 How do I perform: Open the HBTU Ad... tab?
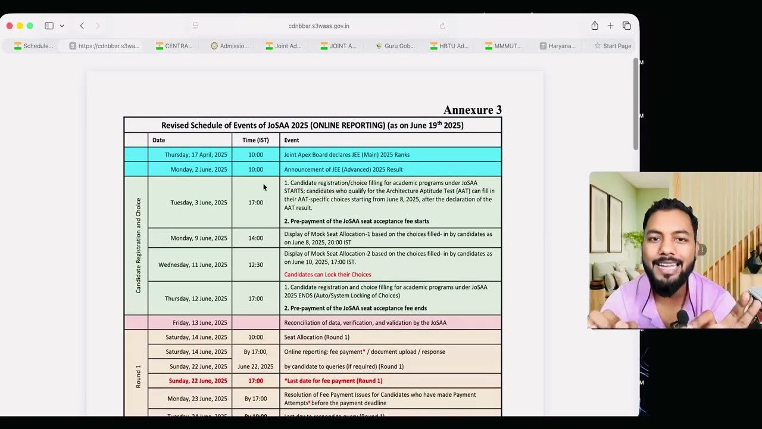coord(449,46)
